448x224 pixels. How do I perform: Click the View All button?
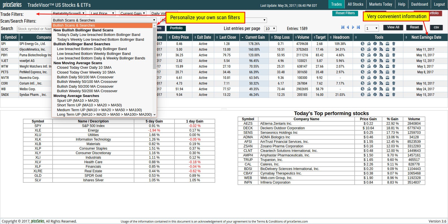393,27
